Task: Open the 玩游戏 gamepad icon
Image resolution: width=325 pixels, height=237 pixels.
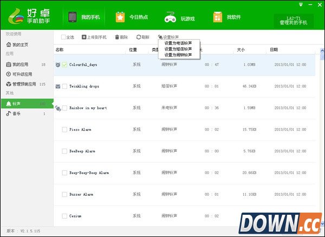Action: point(170,17)
